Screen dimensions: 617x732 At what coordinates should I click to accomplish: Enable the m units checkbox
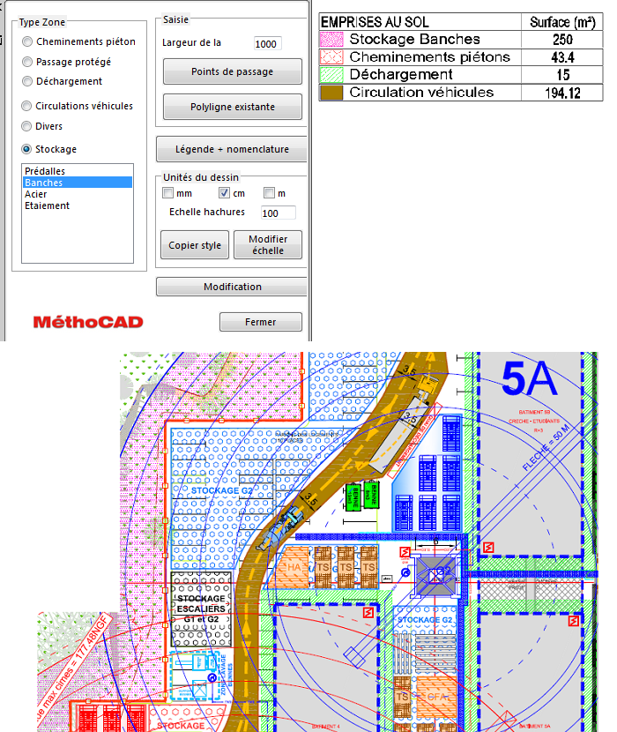tap(269, 193)
